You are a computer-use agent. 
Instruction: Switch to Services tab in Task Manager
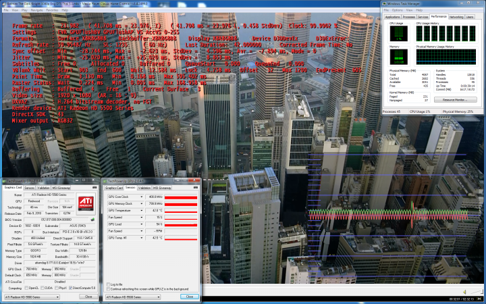(423, 17)
